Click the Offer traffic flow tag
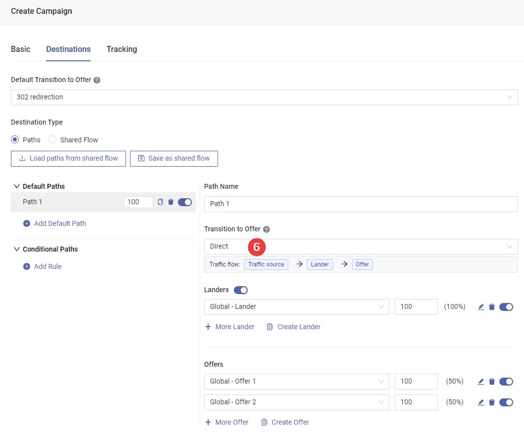This screenshot has width=524, height=433. tap(362, 264)
